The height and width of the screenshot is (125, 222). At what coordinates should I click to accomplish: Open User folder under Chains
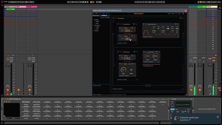pos(97,23)
